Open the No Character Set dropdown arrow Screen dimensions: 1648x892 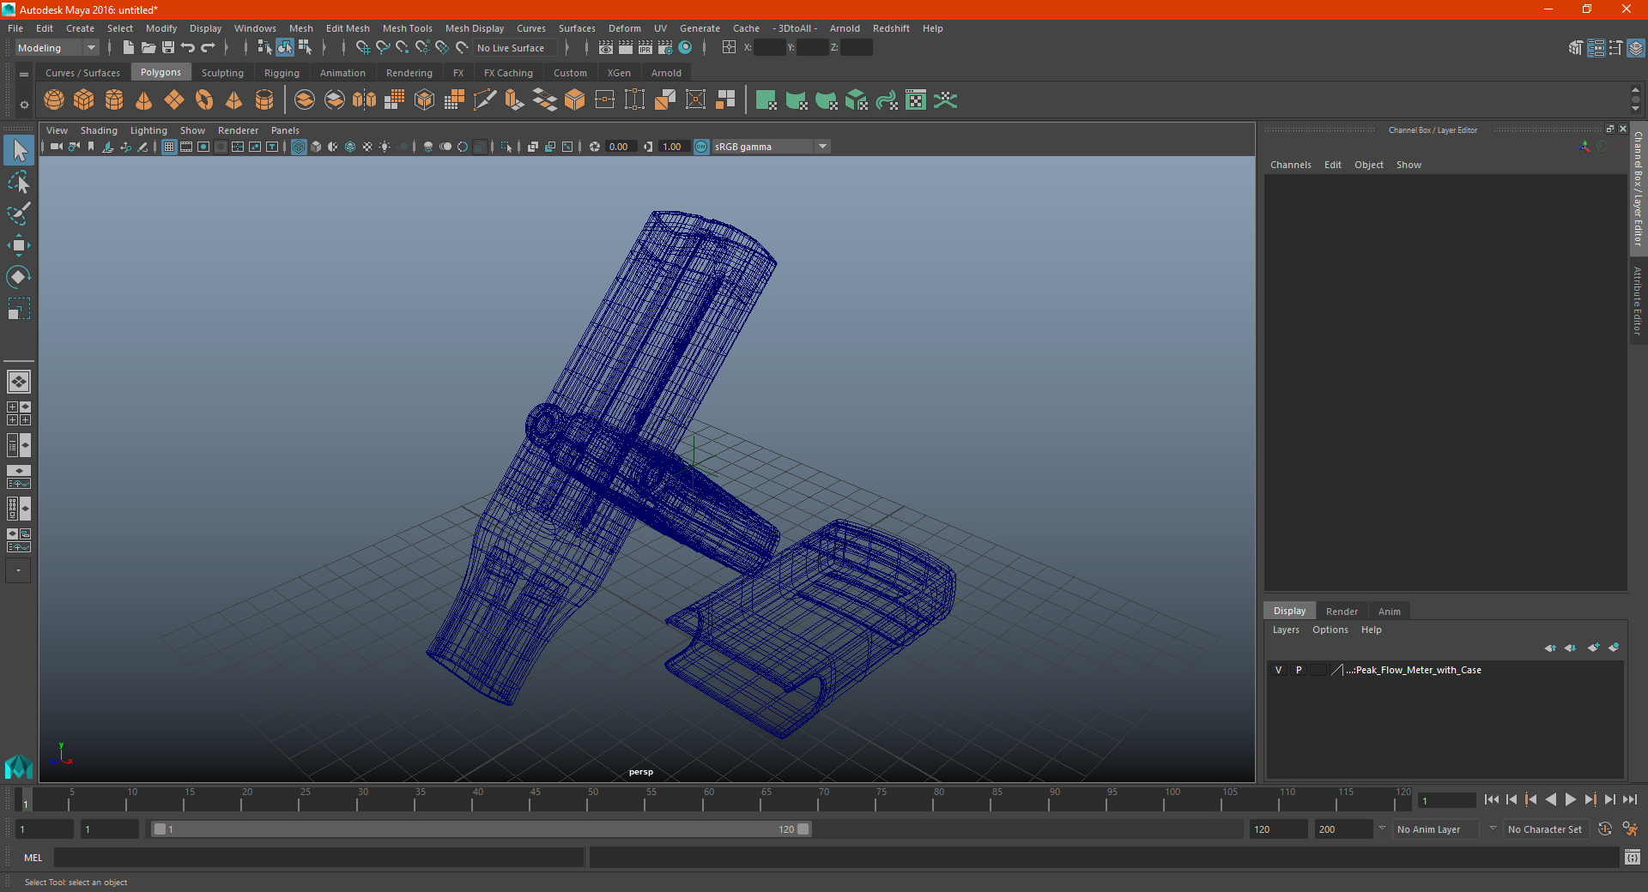[1493, 829]
